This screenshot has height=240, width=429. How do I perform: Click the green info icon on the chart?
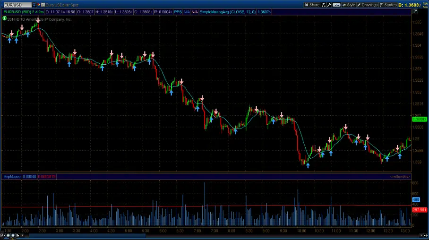coord(4,18)
